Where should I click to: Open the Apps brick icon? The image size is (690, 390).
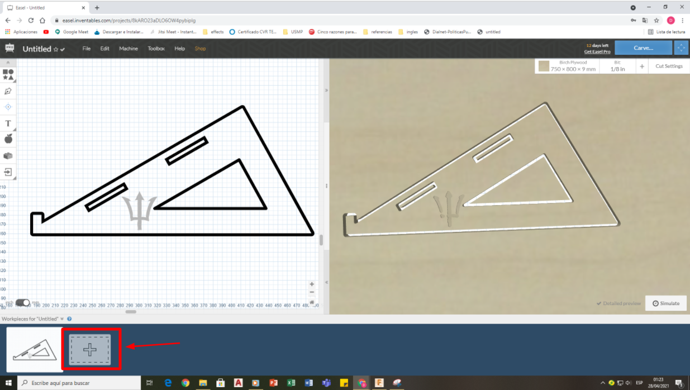click(x=8, y=156)
